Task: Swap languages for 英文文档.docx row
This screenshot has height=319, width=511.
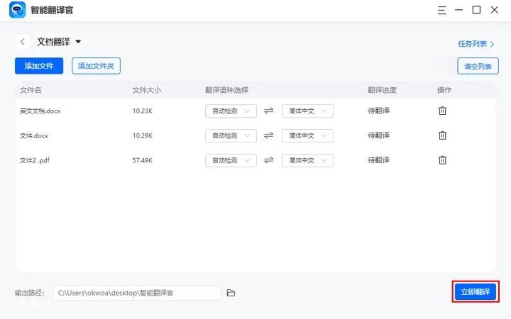Action: click(x=269, y=111)
